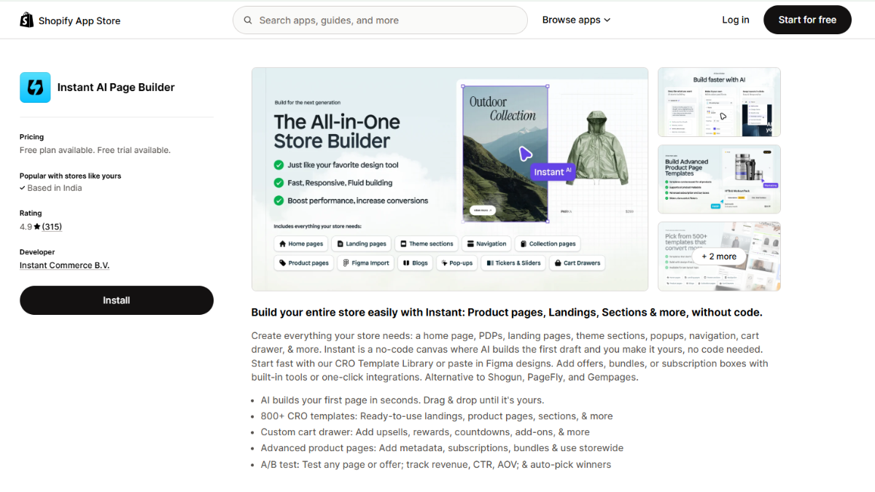875x492 pixels.
Task: Click the Product pages chip in the banner
Action: point(304,263)
